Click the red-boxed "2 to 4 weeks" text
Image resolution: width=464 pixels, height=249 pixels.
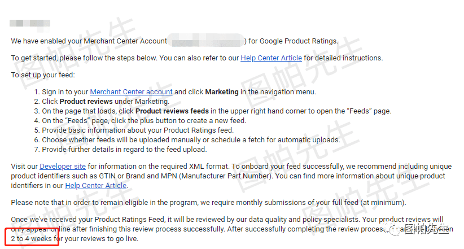click(x=34, y=239)
